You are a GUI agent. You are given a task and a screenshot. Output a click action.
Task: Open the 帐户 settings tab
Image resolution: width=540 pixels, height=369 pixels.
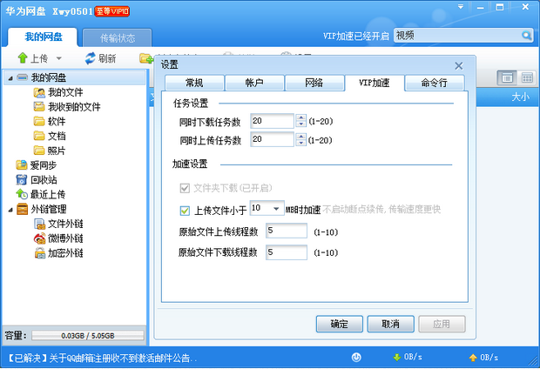click(x=254, y=83)
